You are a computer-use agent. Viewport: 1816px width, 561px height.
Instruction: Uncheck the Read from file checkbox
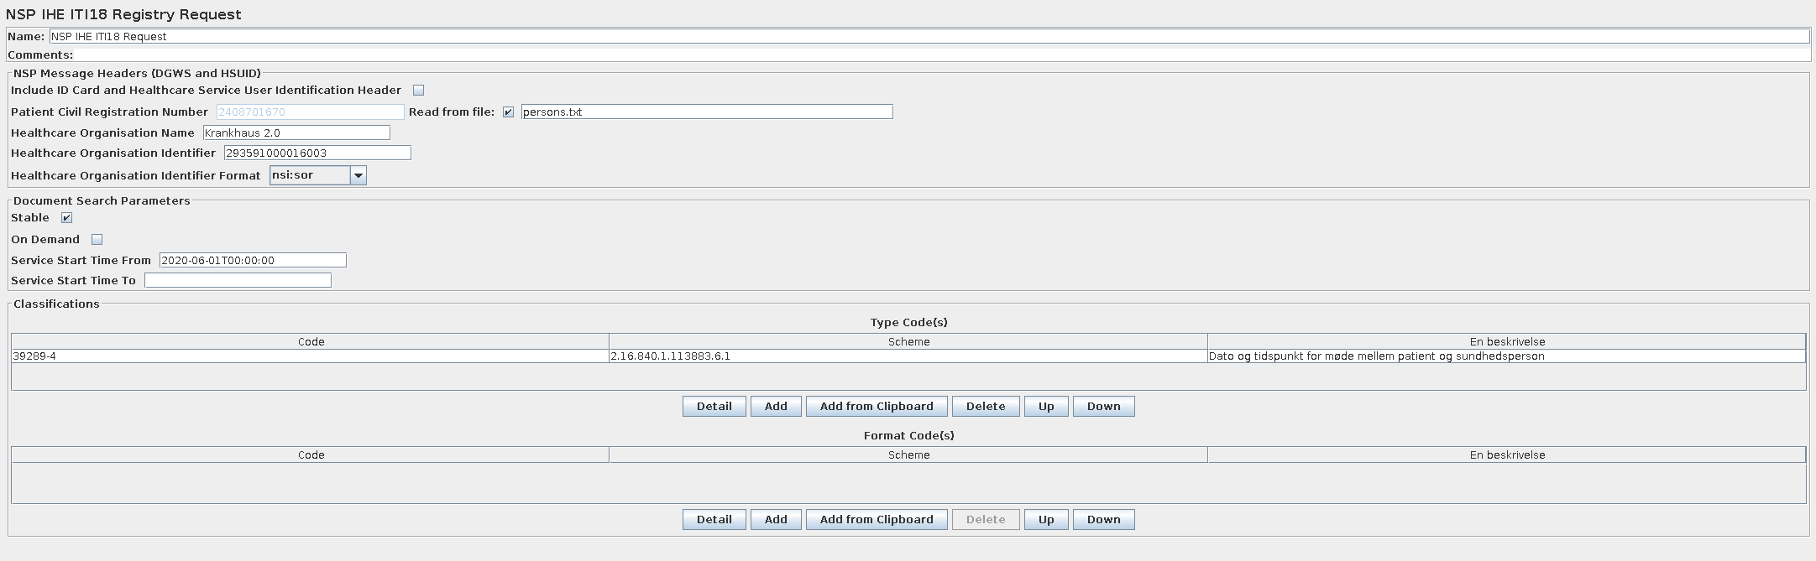tap(508, 112)
